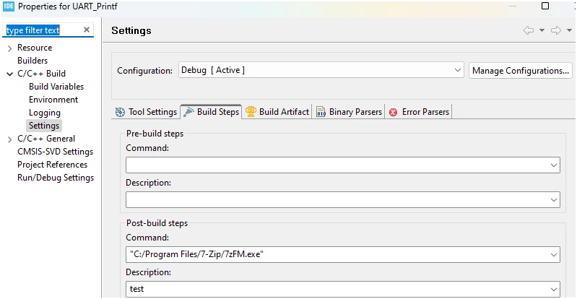Click the Tool Settings tab icon
This screenshot has width=577, height=299.
pyautogui.click(x=120, y=112)
